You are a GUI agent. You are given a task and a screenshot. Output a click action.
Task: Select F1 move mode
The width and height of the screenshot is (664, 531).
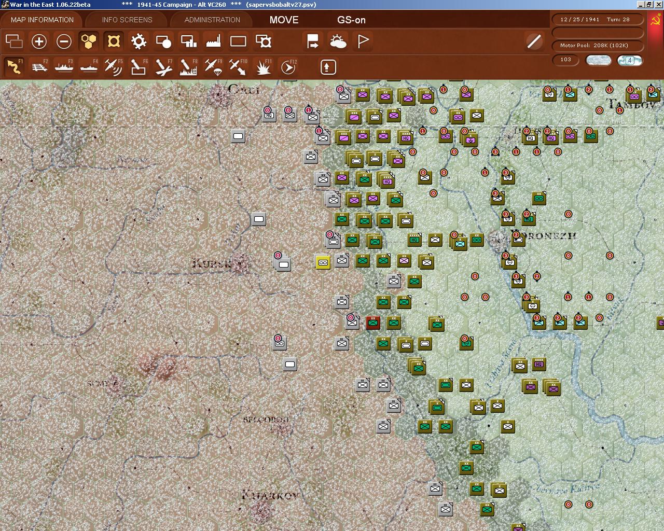(14, 67)
